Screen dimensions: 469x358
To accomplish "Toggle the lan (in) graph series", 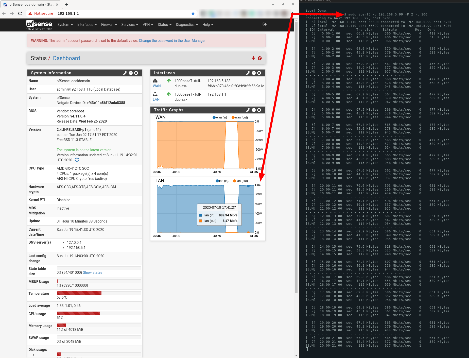I will coord(222,181).
